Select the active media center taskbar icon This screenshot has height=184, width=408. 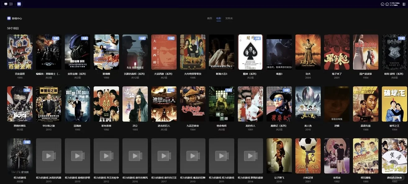(19, 4)
